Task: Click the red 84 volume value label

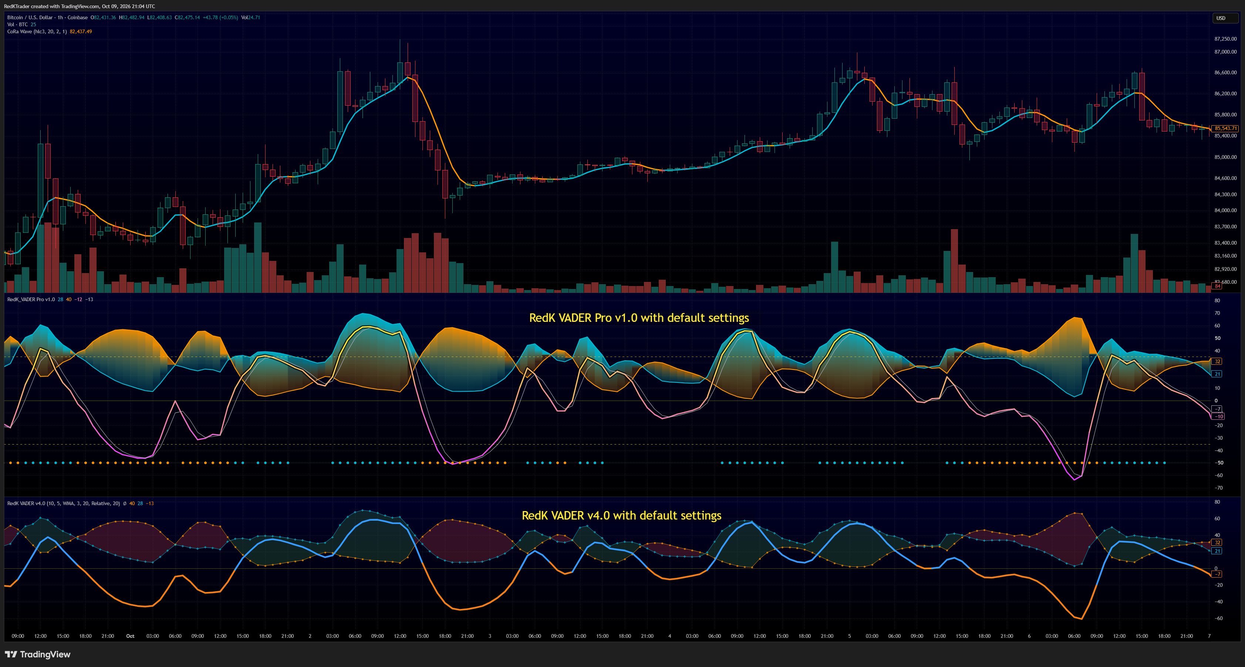Action: pos(1218,286)
